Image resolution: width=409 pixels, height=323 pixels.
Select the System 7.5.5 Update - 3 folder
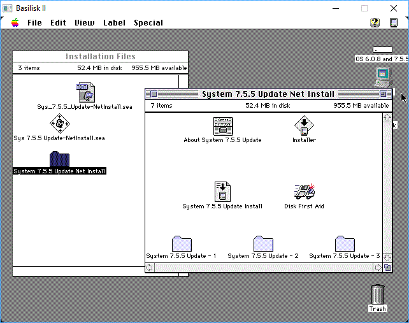click(345, 244)
